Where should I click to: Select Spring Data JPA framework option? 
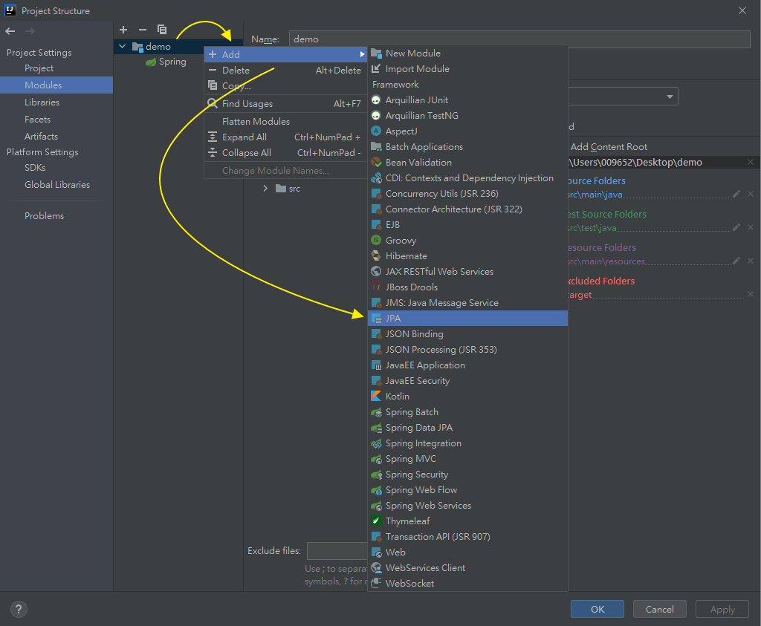(x=418, y=428)
